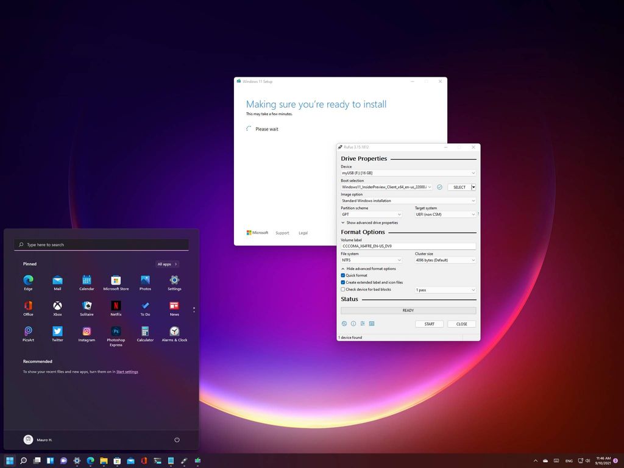Image resolution: width=624 pixels, height=468 pixels.
Task: Disable Quick format
Action: coord(343,275)
